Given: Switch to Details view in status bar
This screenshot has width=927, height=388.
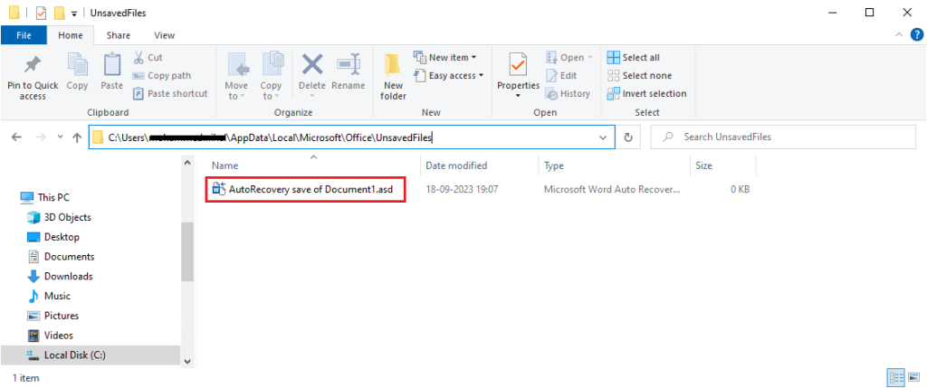Looking at the screenshot, I should (896, 376).
